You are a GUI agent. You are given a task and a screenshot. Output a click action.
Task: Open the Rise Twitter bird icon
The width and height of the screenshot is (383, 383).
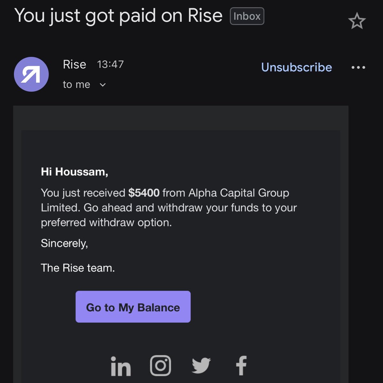tap(201, 366)
